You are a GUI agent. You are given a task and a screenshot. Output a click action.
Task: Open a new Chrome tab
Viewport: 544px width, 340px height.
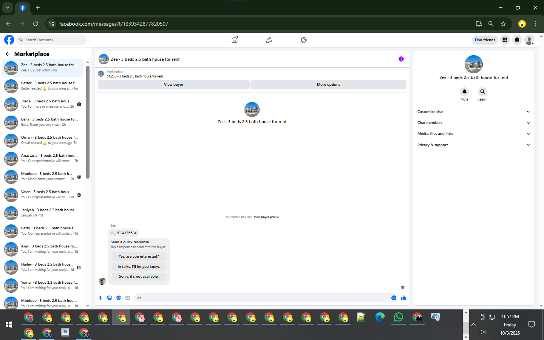tap(38, 8)
